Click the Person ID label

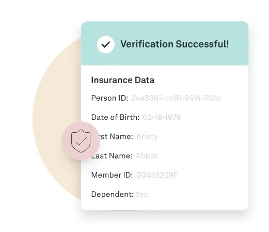(109, 98)
